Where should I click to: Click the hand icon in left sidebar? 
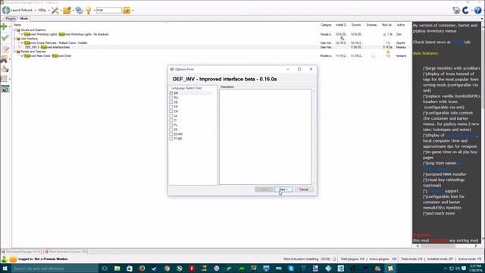(x=5, y=69)
